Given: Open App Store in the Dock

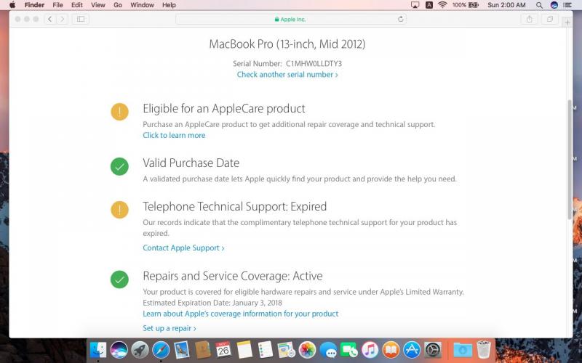Looking at the screenshot, I should [412, 350].
